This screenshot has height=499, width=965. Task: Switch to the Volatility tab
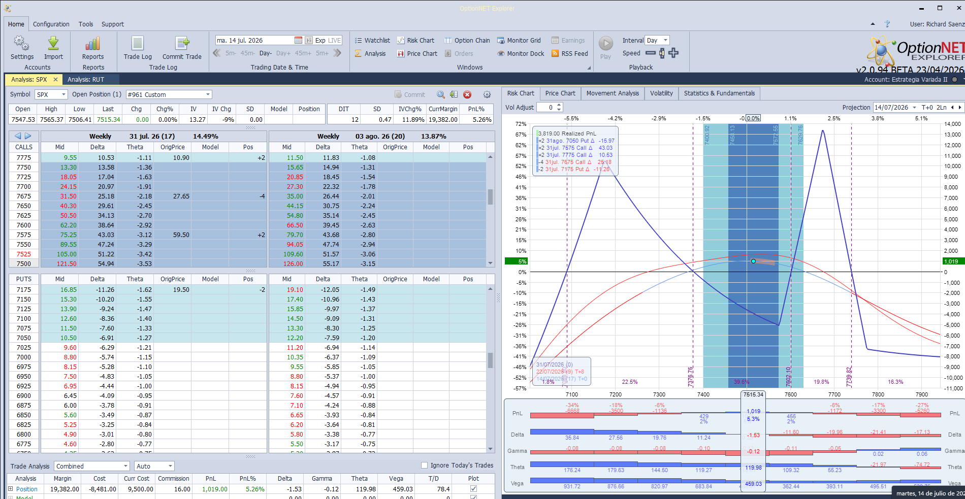[x=661, y=93]
